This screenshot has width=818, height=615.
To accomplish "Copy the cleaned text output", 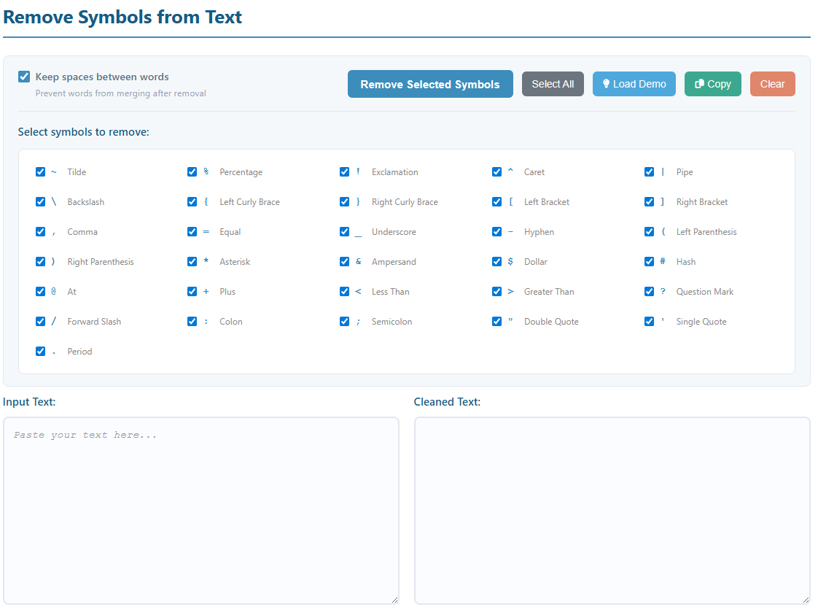I will coord(712,84).
